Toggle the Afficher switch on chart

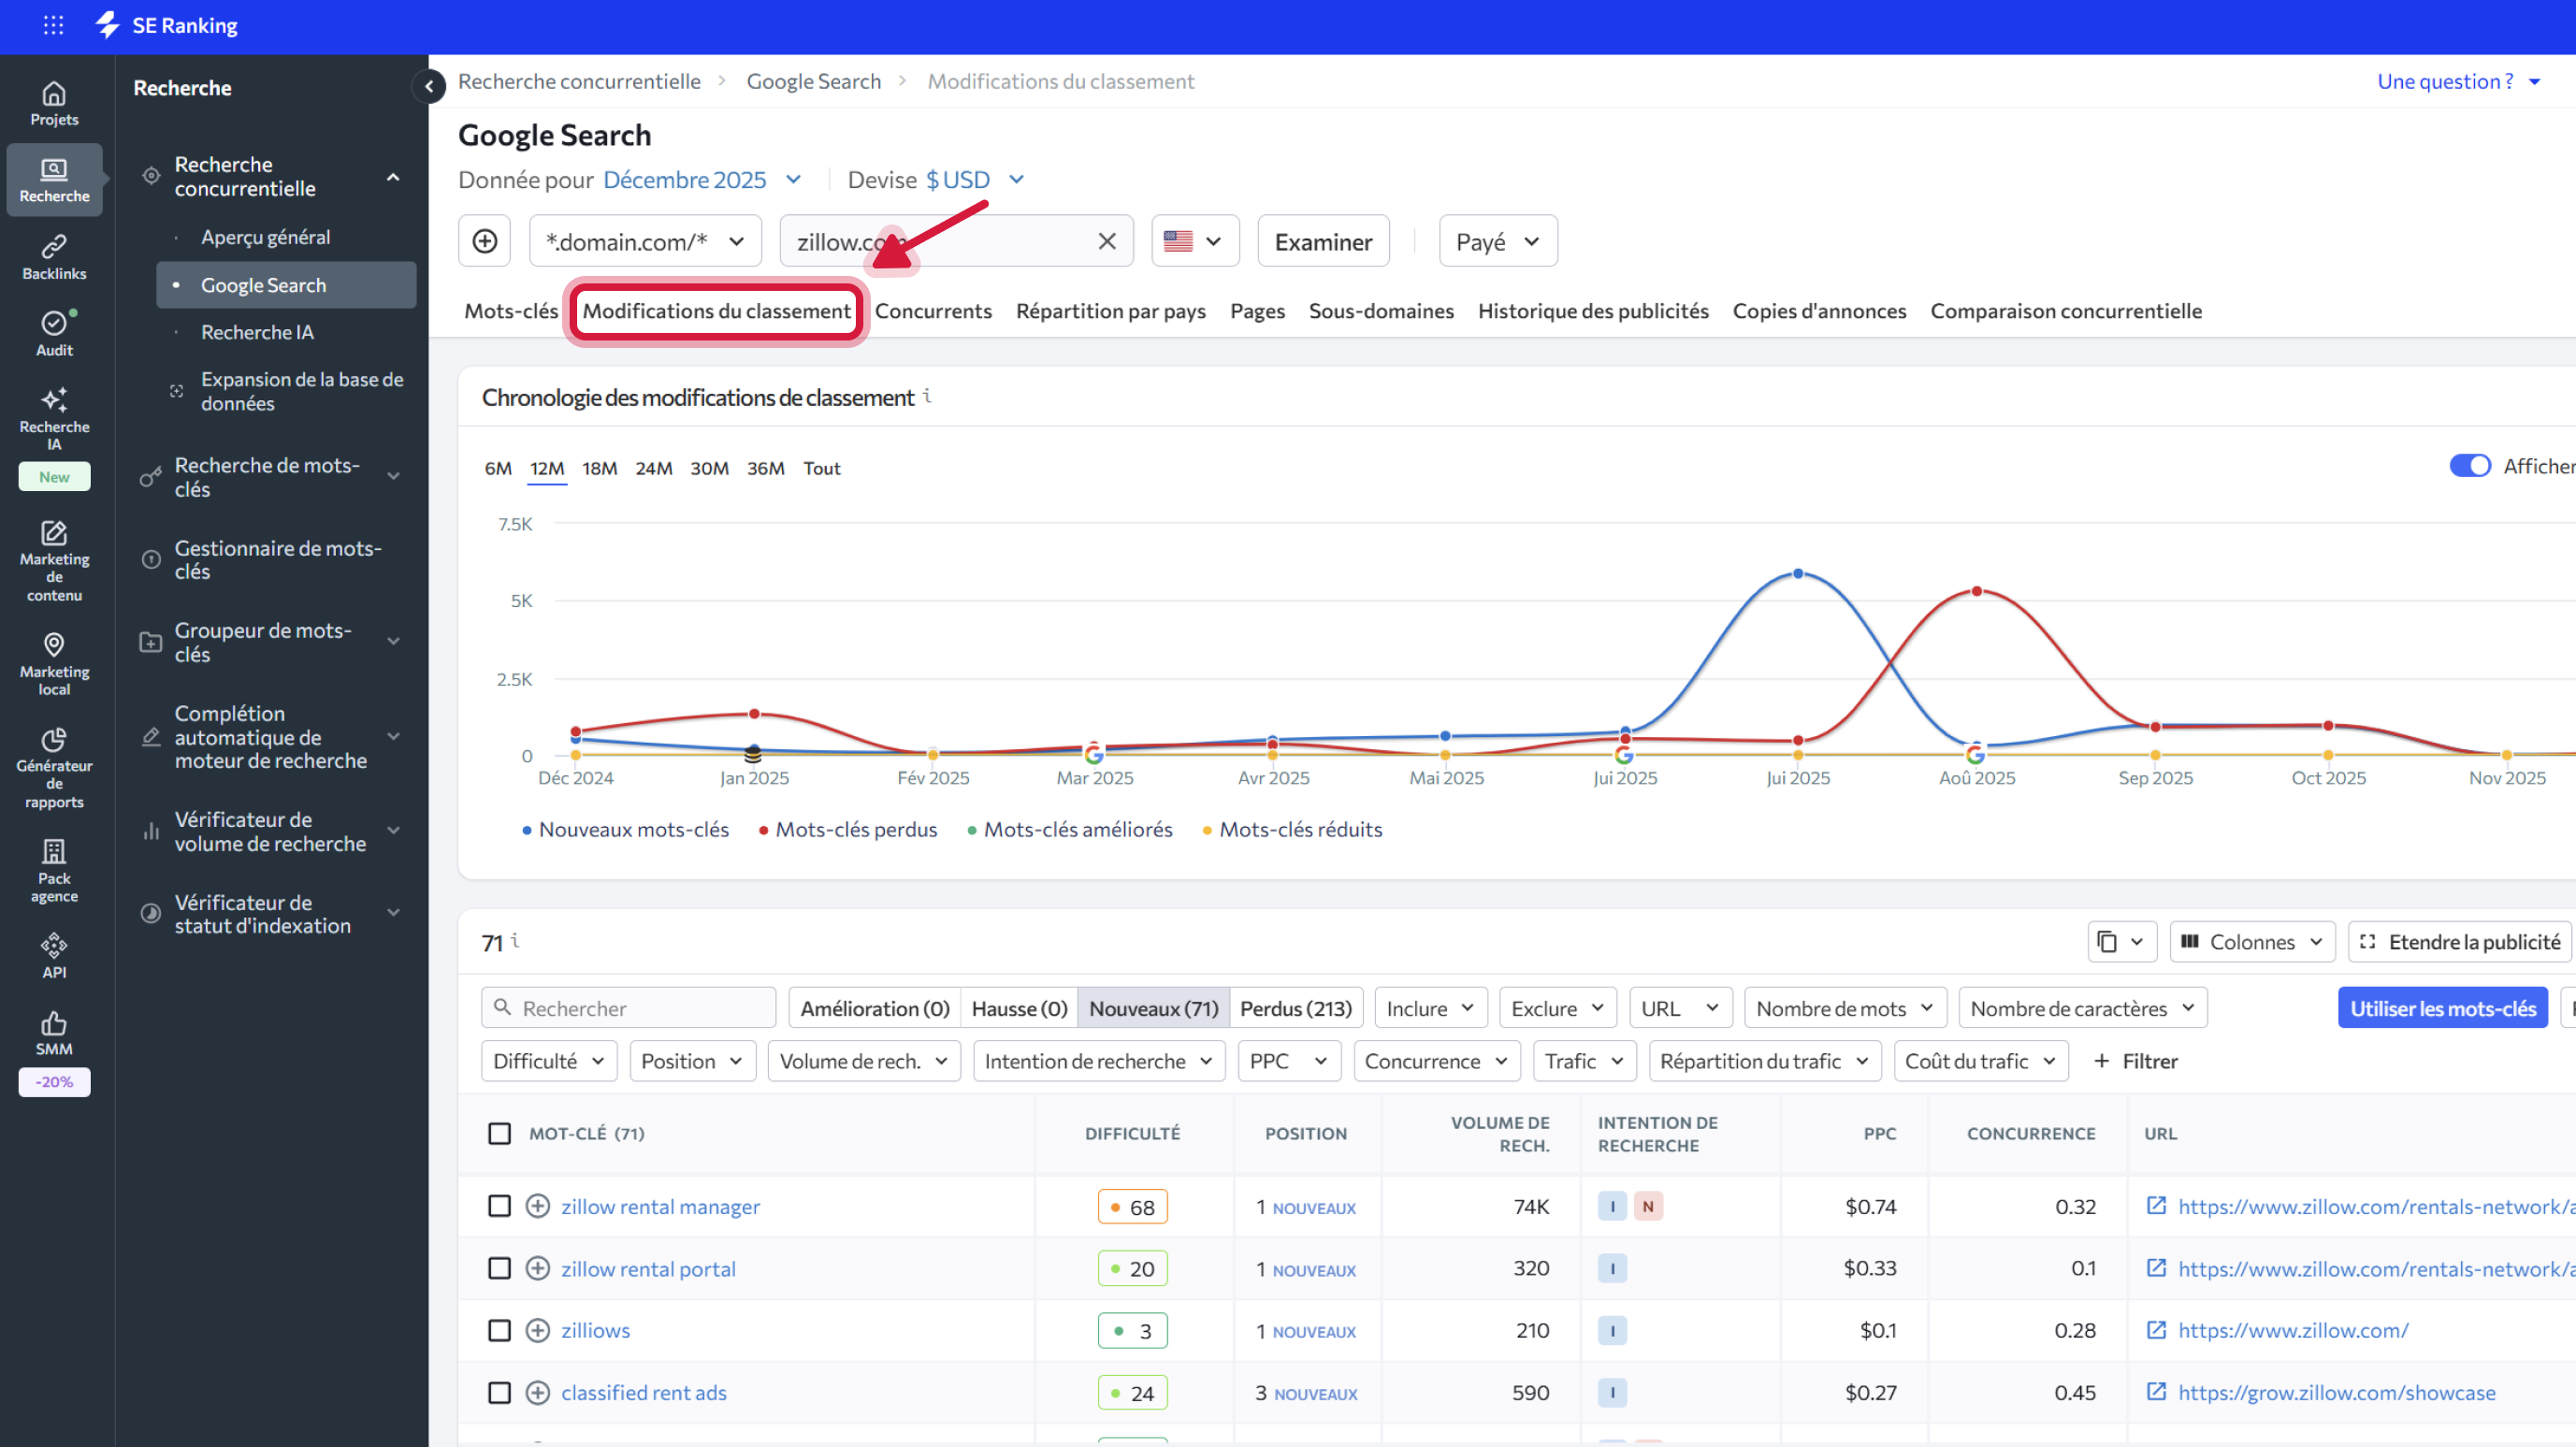pos(2469,466)
